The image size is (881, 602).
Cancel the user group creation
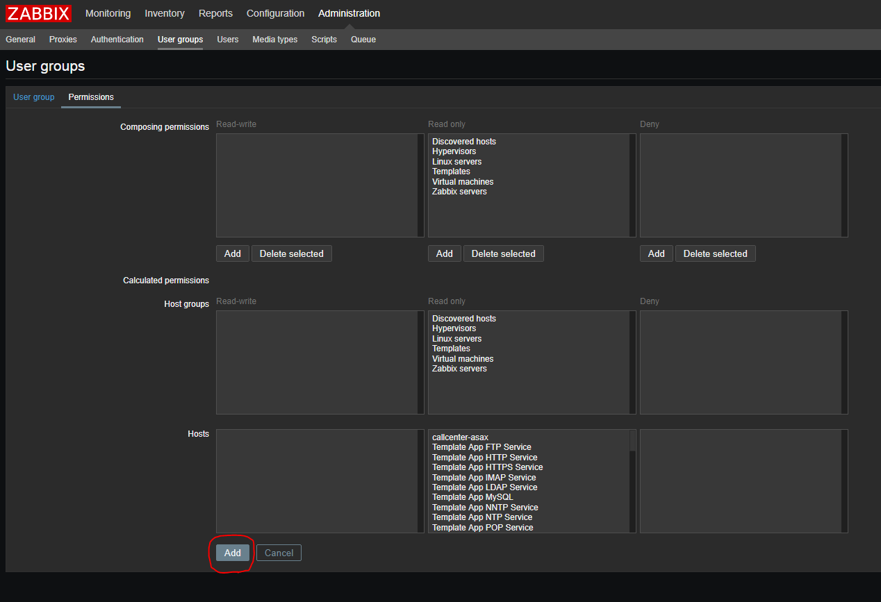click(279, 553)
